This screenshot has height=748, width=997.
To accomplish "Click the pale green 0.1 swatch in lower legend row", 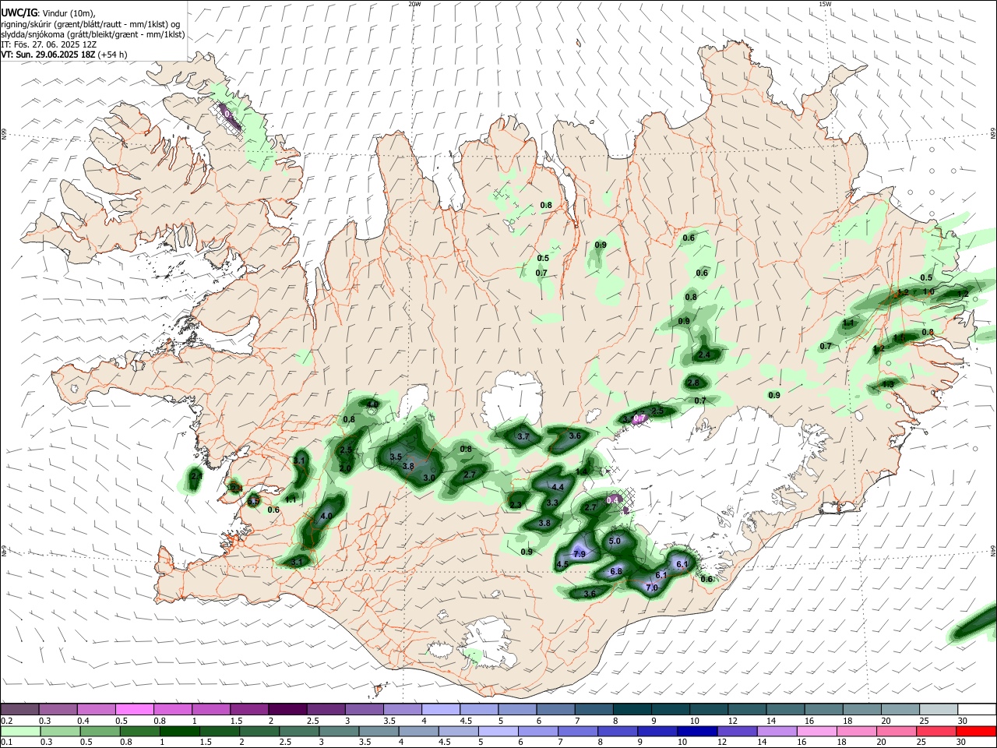I will 20,731.
